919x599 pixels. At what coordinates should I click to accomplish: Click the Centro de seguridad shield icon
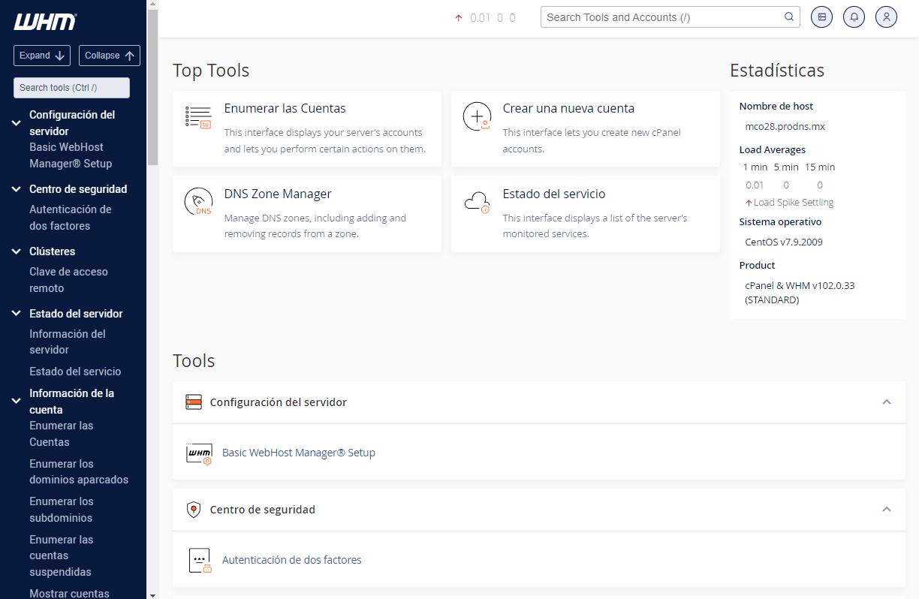pos(194,510)
